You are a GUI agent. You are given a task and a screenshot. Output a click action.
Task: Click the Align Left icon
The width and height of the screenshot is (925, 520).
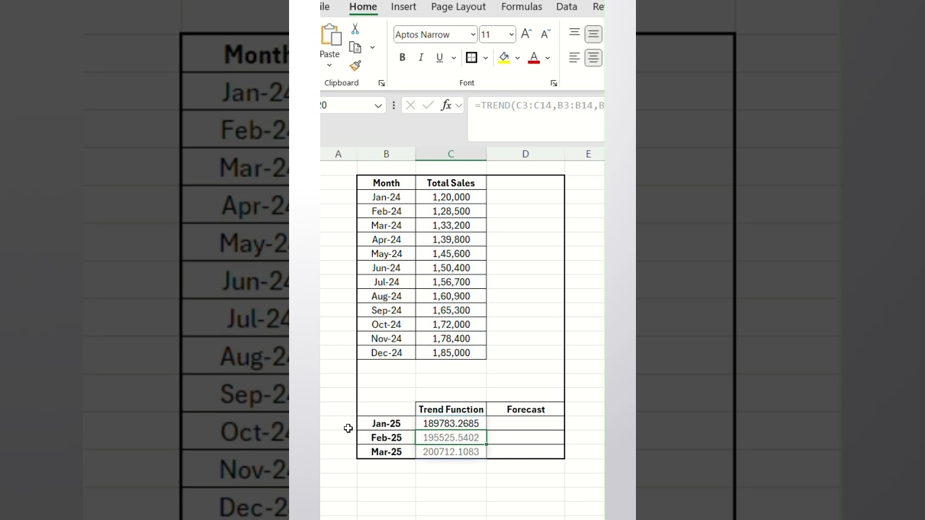click(575, 58)
